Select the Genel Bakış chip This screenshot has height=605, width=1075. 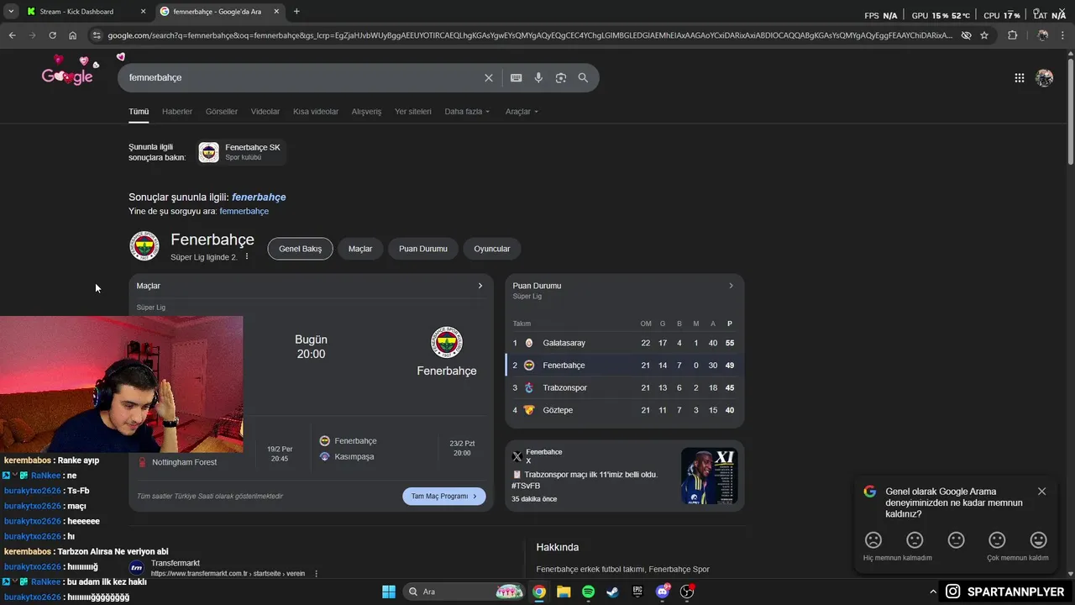point(301,249)
